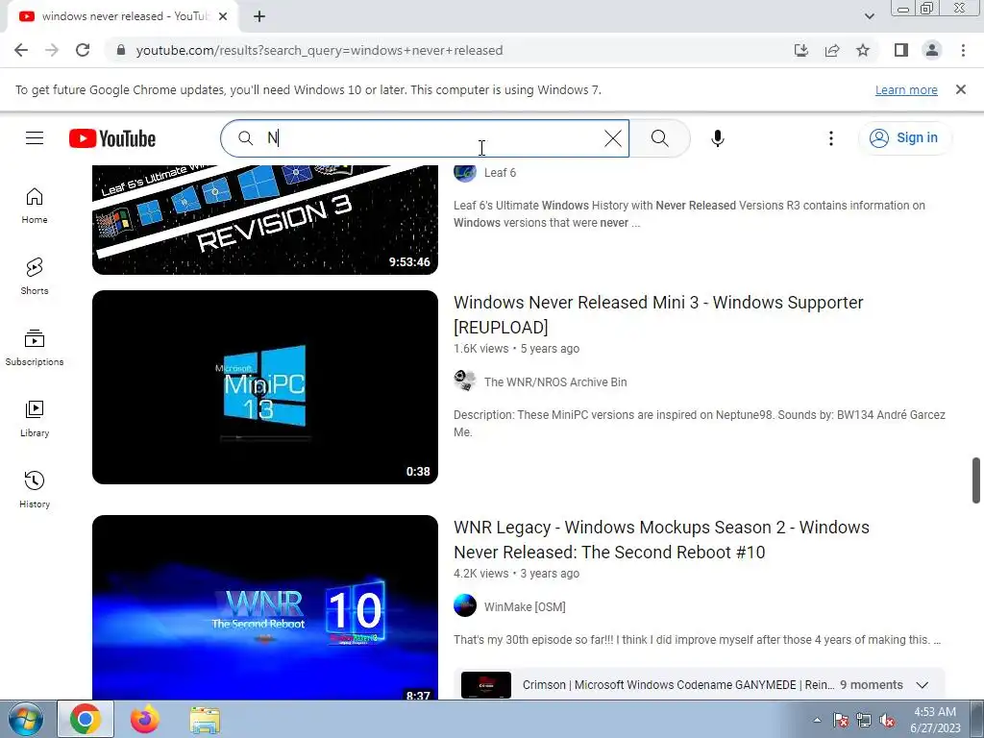Click the '1.6K views • 5 years ago' text
984x738 pixels.
(516, 349)
